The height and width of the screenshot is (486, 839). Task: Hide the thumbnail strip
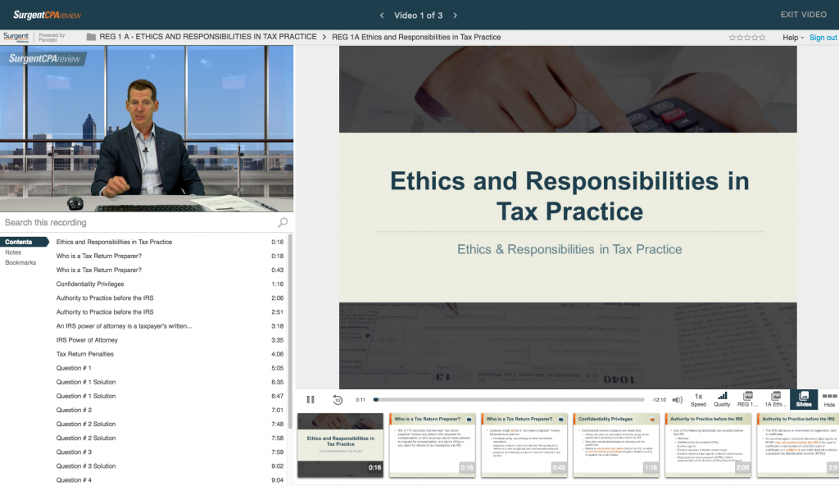(x=829, y=399)
